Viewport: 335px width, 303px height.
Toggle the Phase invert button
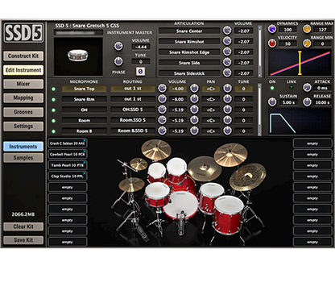140,72
